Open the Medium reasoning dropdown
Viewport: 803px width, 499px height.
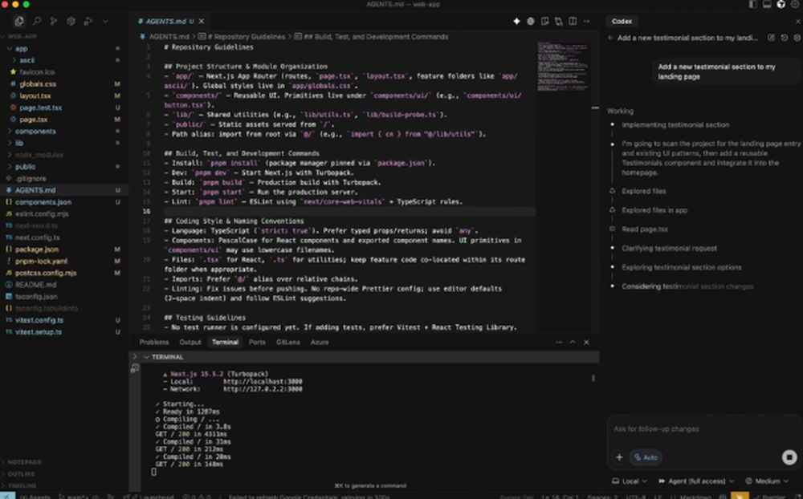[768, 481]
